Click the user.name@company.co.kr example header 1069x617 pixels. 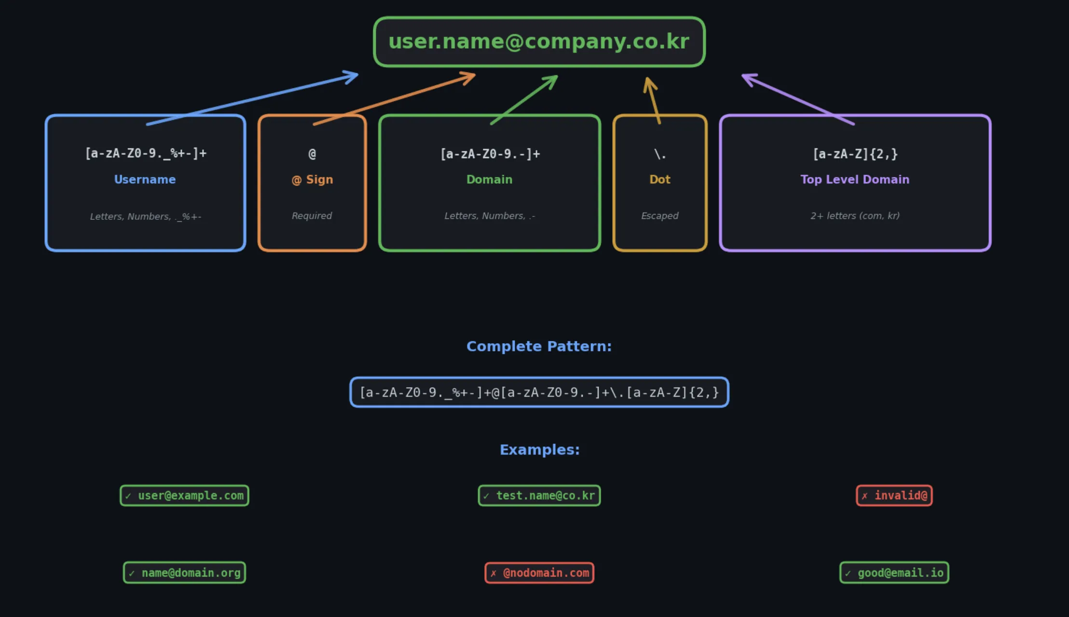tap(539, 42)
